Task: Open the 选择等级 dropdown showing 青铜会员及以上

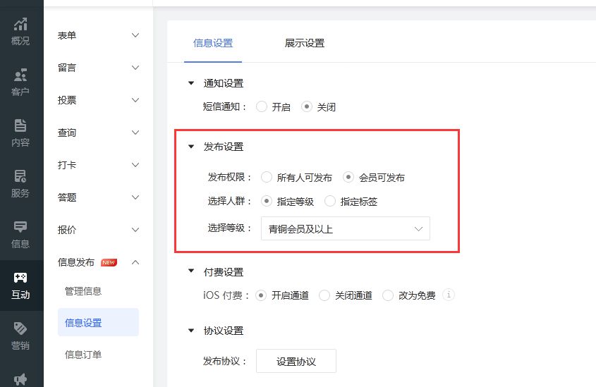Action: 345,228
